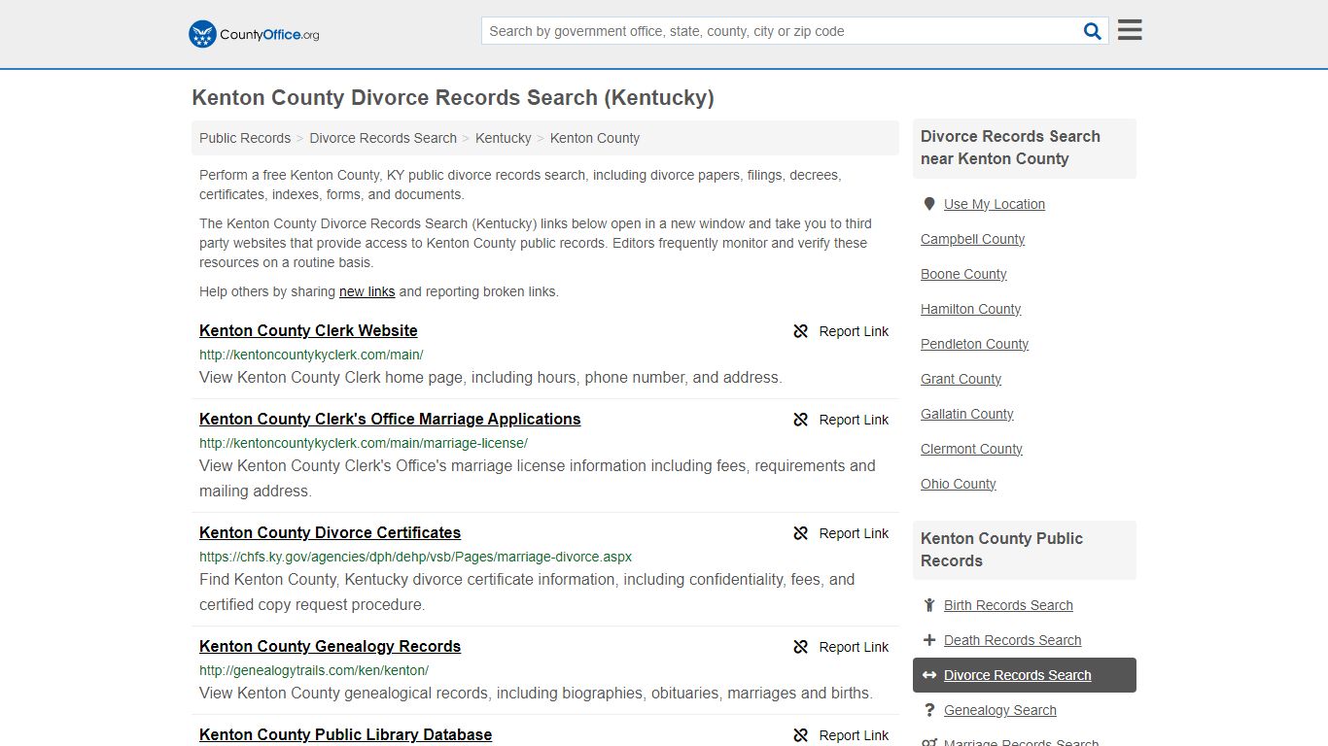Image resolution: width=1328 pixels, height=746 pixels.
Task: Go to Gallatin County
Action: pyautogui.click(x=966, y=414)
